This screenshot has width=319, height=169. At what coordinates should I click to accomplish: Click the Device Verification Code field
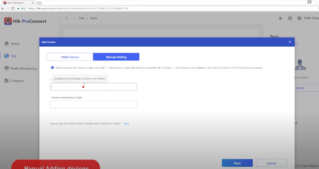click(93, 105)
